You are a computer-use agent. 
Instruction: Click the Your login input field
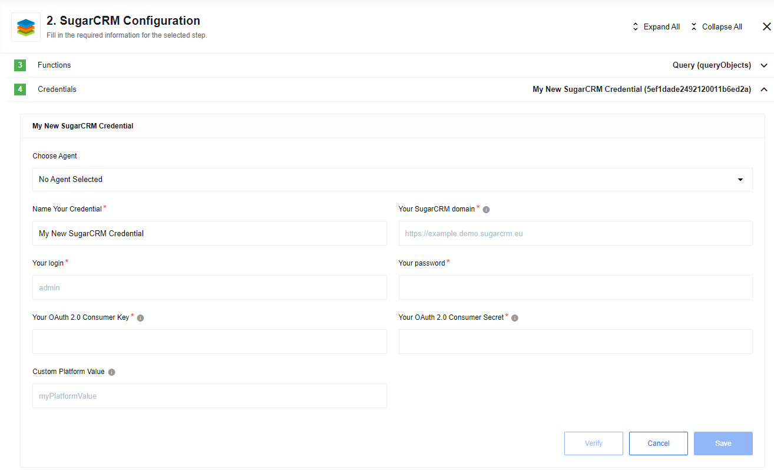point(209,287)
